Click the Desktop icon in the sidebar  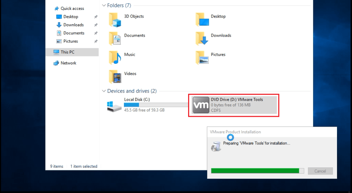coord(59,17)
